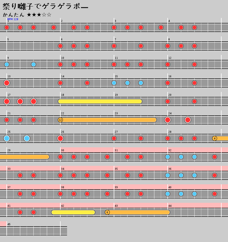Click the large red note starting measure 17
This screenshot has width=228, height=242.
[7, 101]
